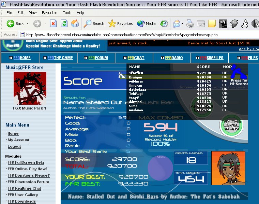Screen dimensions: 259x204
Task: Open FFRRADIO nav tab
Action: (x=172, y=58)
